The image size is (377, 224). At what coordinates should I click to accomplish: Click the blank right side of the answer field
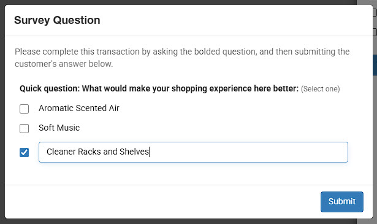click(x=249, y=152)
